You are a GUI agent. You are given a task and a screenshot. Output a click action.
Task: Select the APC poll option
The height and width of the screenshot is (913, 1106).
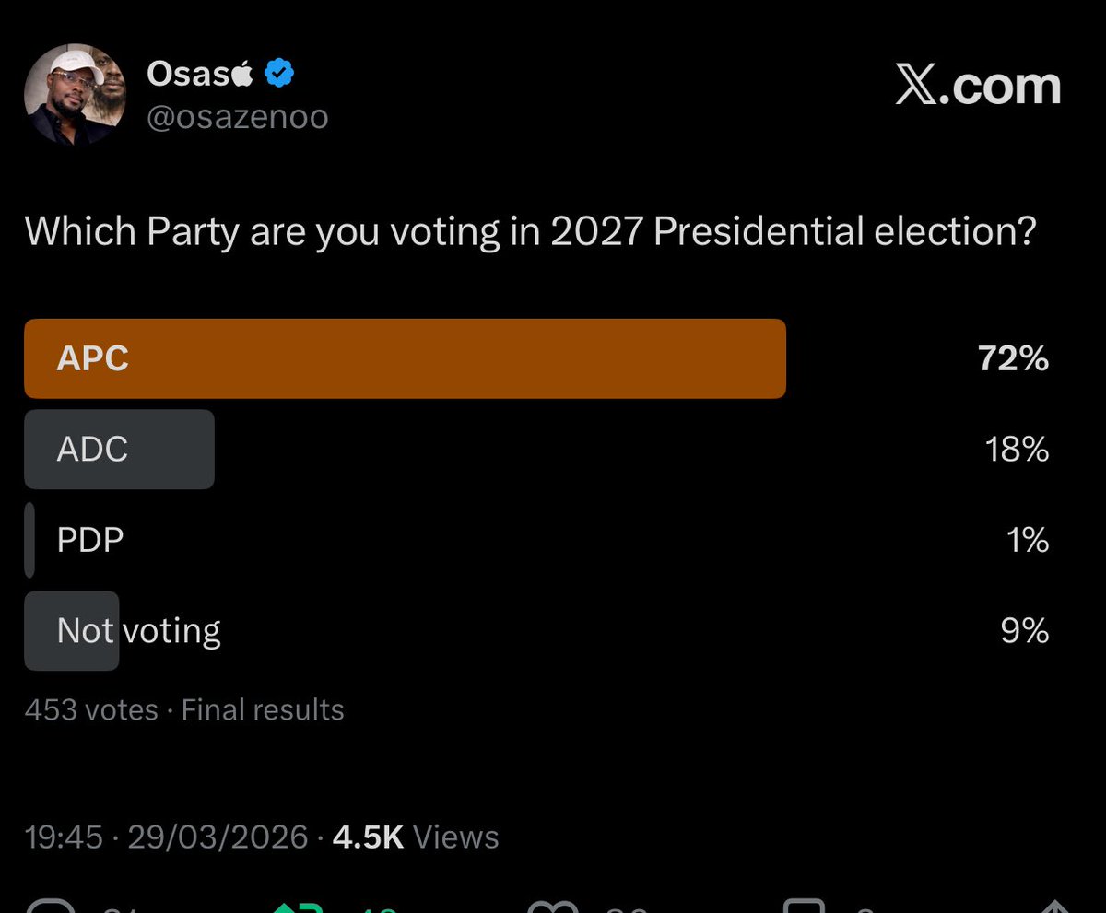click(536, 358)
